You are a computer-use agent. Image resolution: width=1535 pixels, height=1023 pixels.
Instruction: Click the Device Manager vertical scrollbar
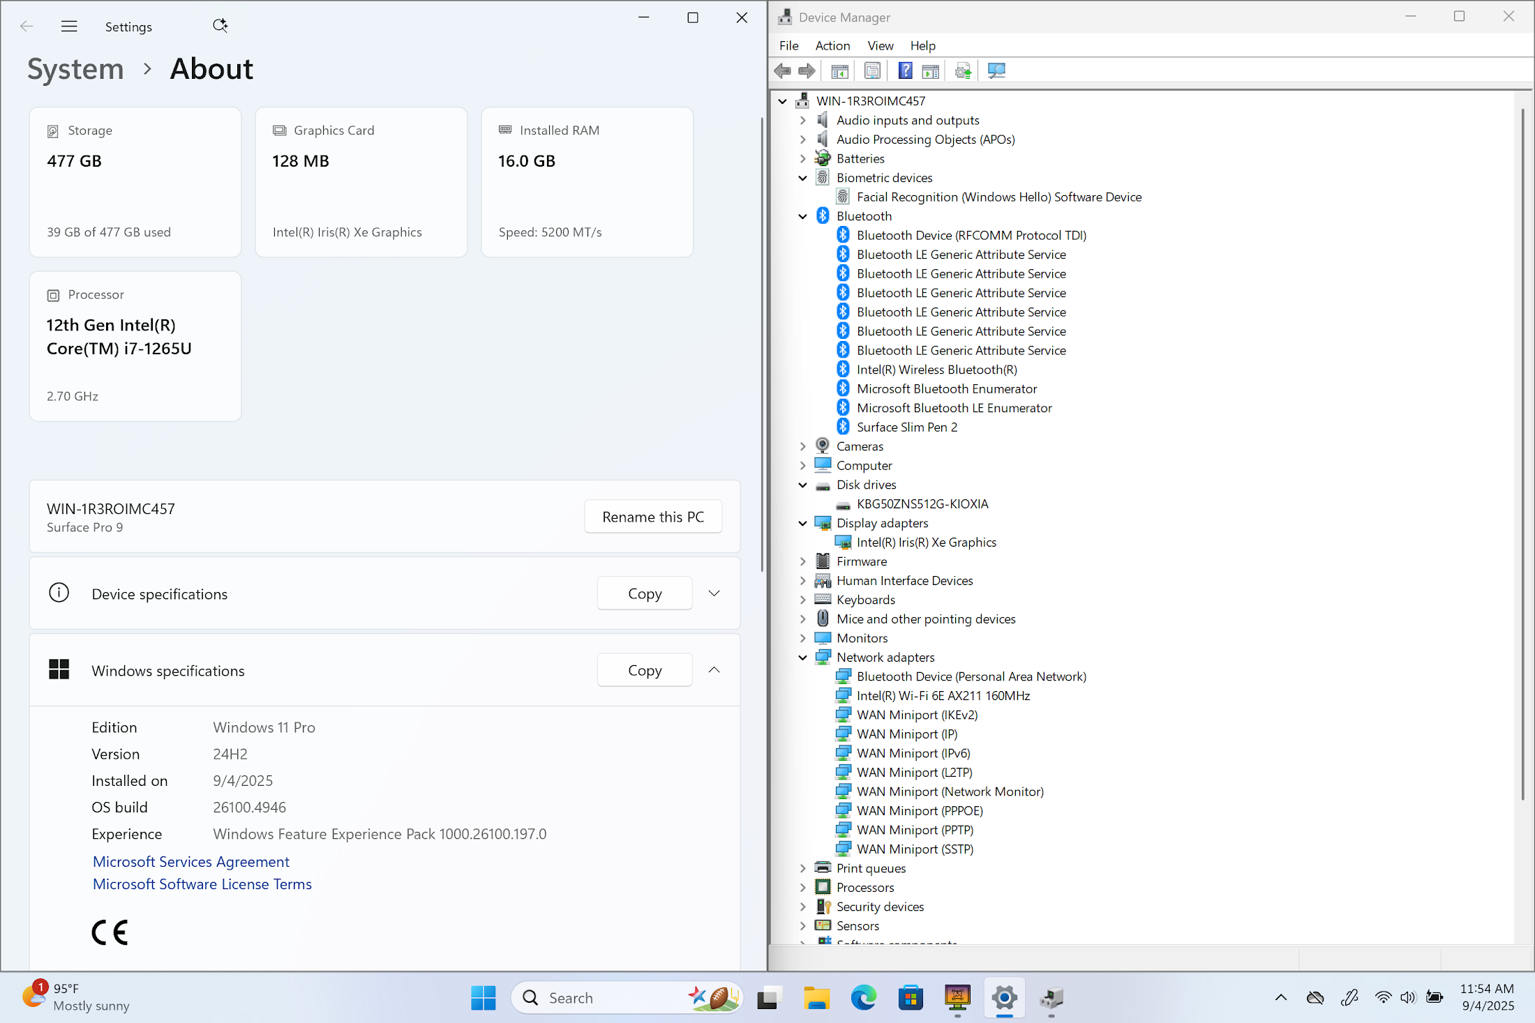point(1522,453)
